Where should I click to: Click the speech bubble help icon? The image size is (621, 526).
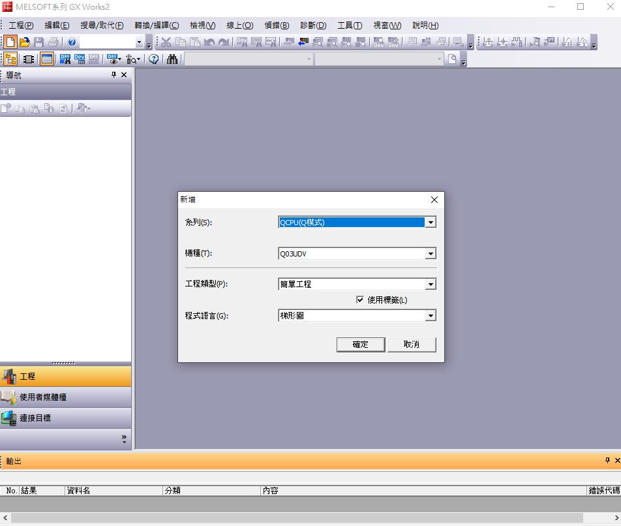tap(154, 59)
